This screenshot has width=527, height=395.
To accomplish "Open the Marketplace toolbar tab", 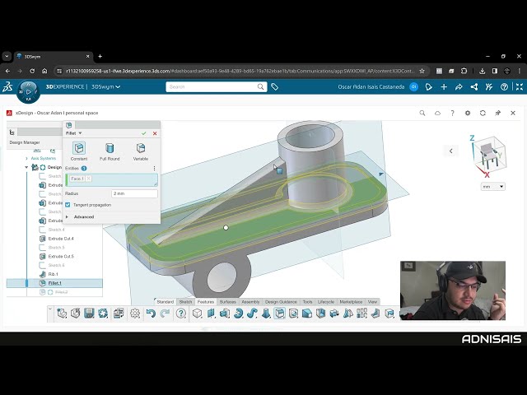I will [x=351, y=302].
